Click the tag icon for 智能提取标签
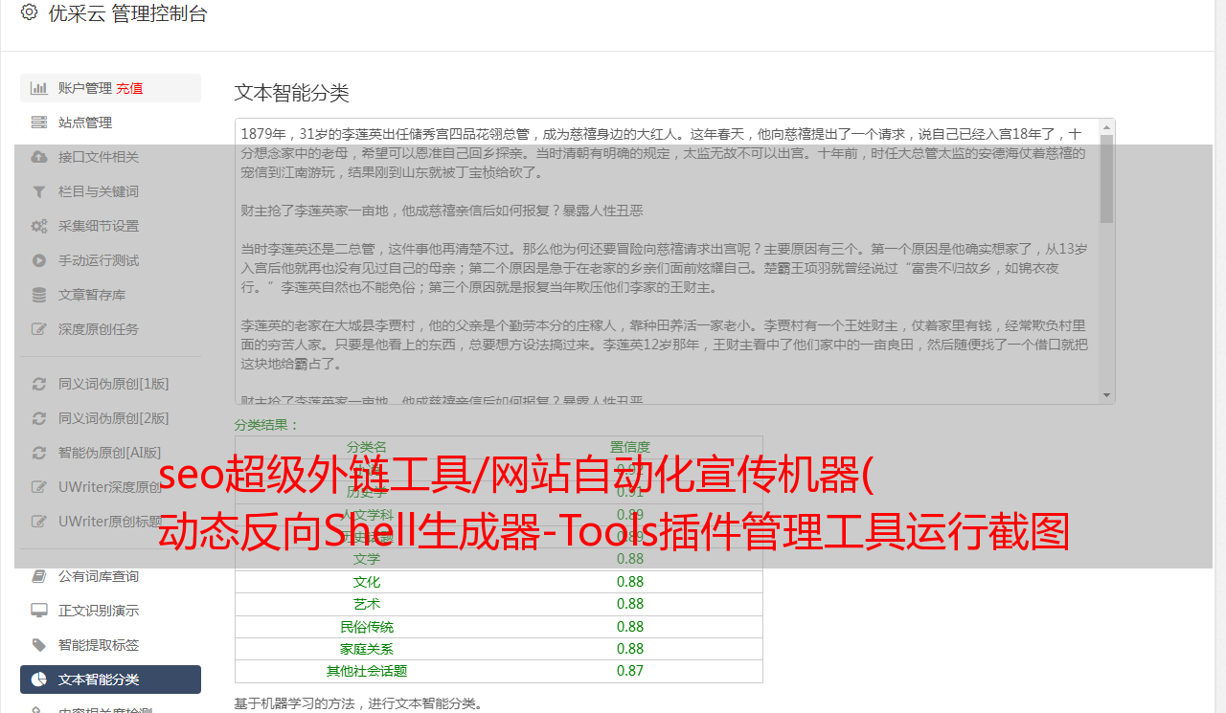The image size is (1226, 713). coord(38,645)
